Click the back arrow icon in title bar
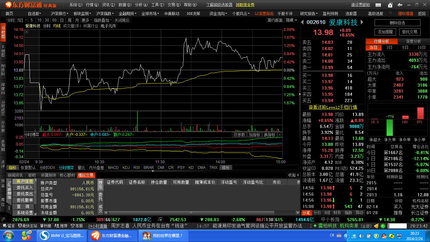This screenshot has width=430, height=242. [400, 5]
